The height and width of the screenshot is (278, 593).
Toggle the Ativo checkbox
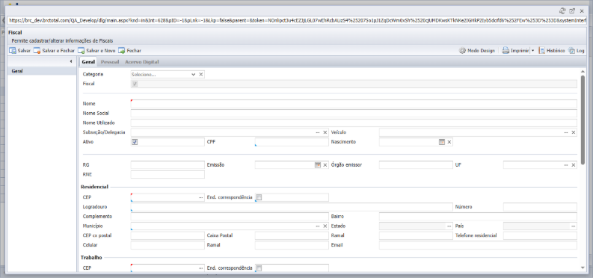tap(135, 142)
